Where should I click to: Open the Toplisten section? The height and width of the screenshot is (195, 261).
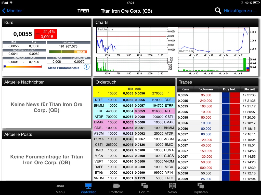pos(200,188)
